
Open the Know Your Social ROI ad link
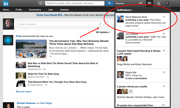(x=75, y=15)
